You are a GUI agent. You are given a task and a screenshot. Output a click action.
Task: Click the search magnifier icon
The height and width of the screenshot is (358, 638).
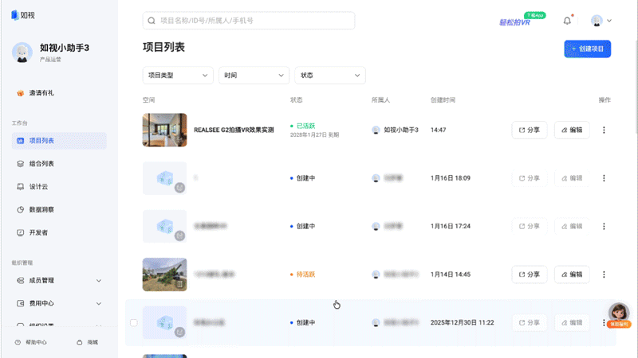pos(152,21)
